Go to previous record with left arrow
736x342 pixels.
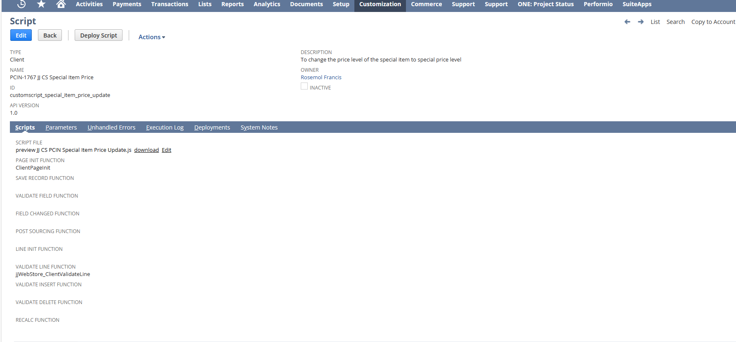tap(627, 22)
